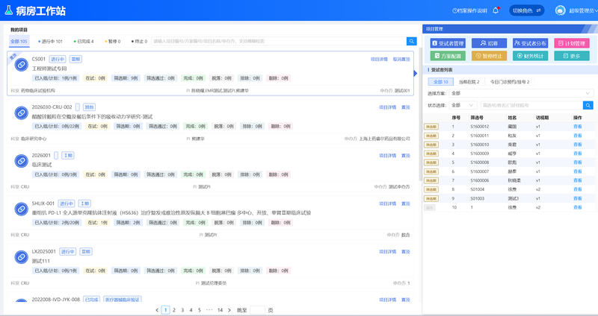Click the blue arrow marker beside CS001 card
The image size is (598, 316).
click(416, 73)
